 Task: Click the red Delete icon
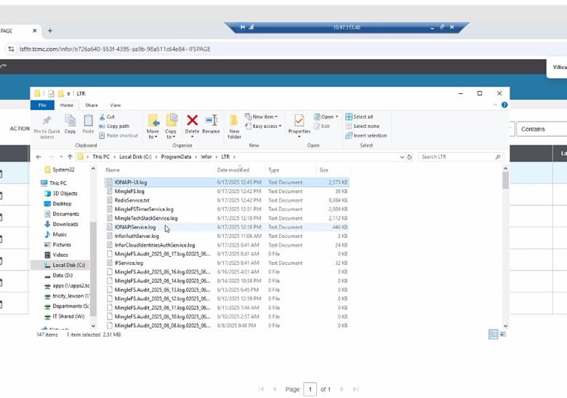point(192,121)
